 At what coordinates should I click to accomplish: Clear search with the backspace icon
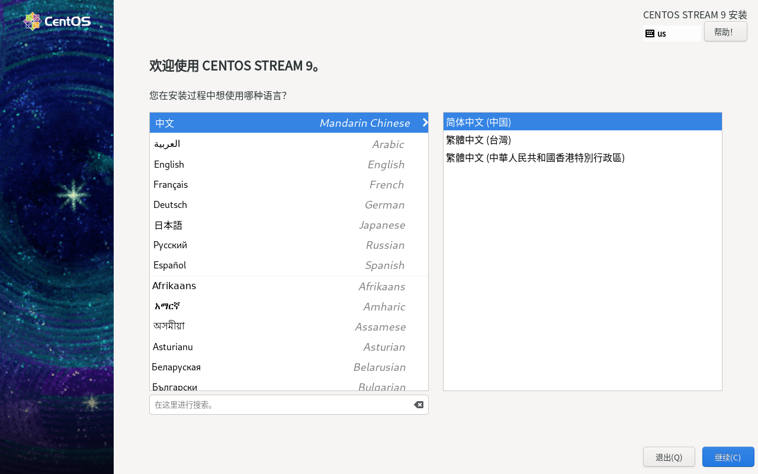point(419,405)
